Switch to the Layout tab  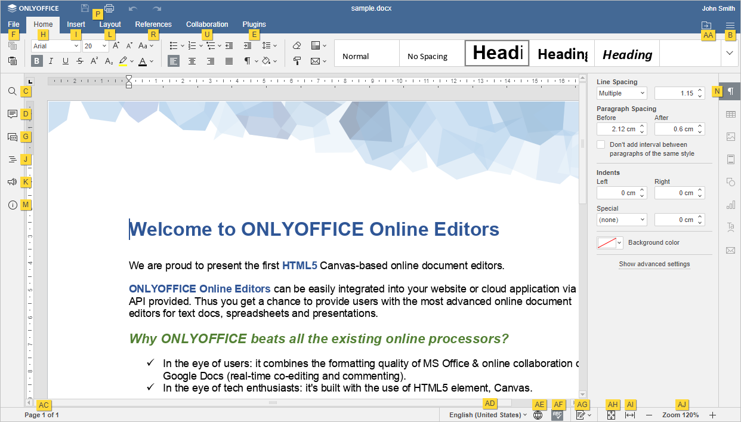[x=110, y=24]
